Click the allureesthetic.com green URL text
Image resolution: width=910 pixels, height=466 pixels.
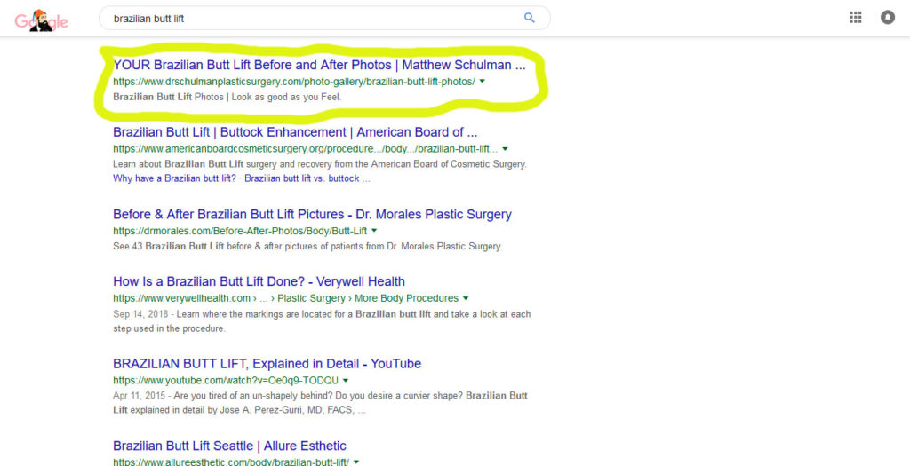(x=231, y=462)
